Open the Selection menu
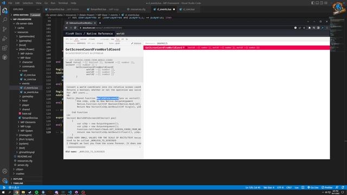Viewport: 347px width, 195px height. (28, 3)
